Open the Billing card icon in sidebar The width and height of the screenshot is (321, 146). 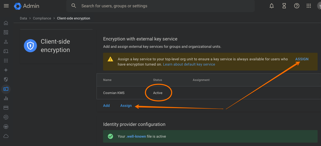click(x=6, y=108)
